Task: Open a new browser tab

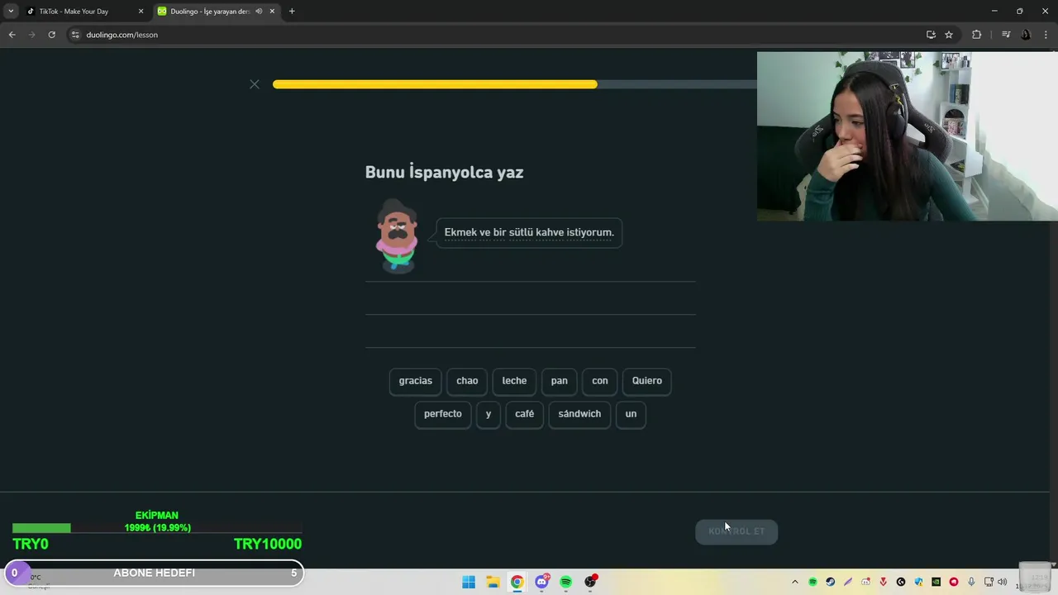Action: pos(292,12)
